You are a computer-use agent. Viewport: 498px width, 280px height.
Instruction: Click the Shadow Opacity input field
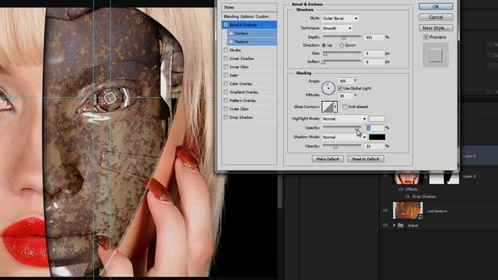tap(374, 146)
